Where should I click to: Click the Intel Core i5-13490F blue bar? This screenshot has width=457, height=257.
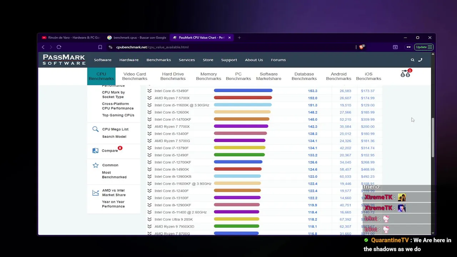(243, 91)
